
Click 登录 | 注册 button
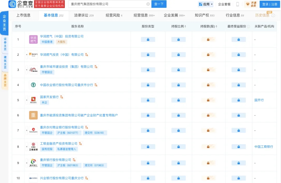point(270,4)
